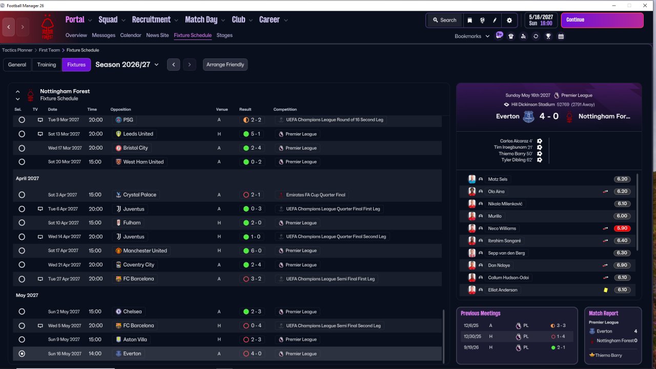Open the settings gear icon
Image resolution: width=656 pixels, height=369 pixels.
[509, 20]
